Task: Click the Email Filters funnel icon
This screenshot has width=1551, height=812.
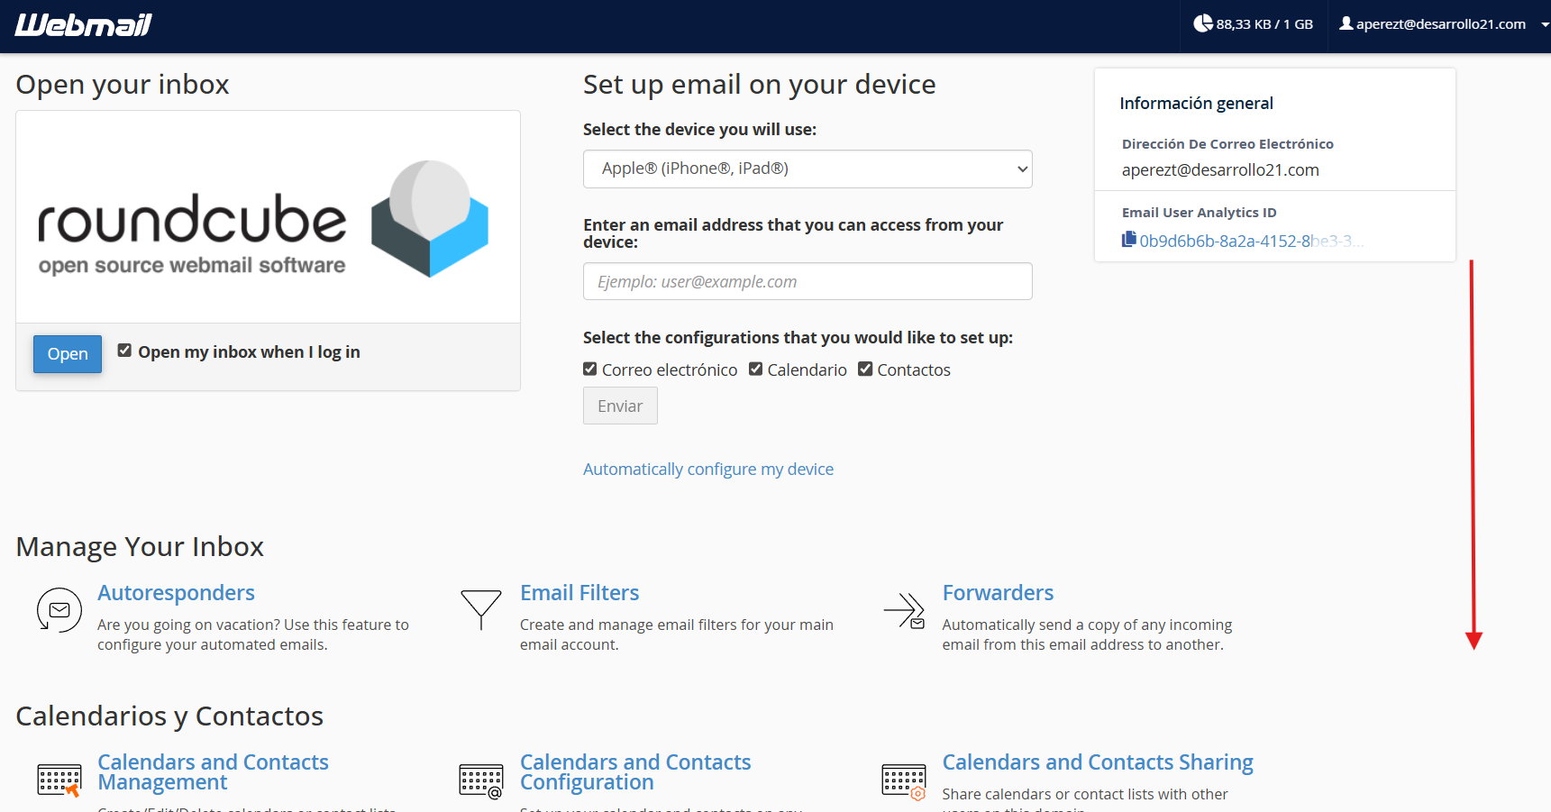Action: [481, 609]
